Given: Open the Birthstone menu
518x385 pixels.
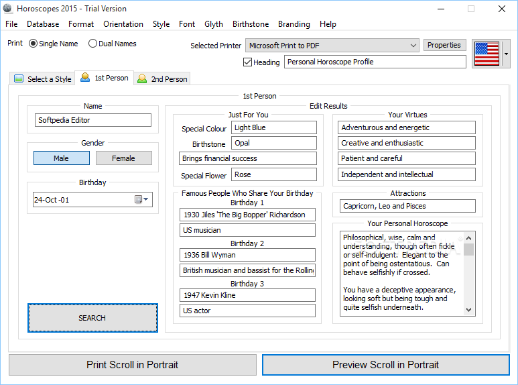Looking at the screenshot, I should tap(251, 24).
